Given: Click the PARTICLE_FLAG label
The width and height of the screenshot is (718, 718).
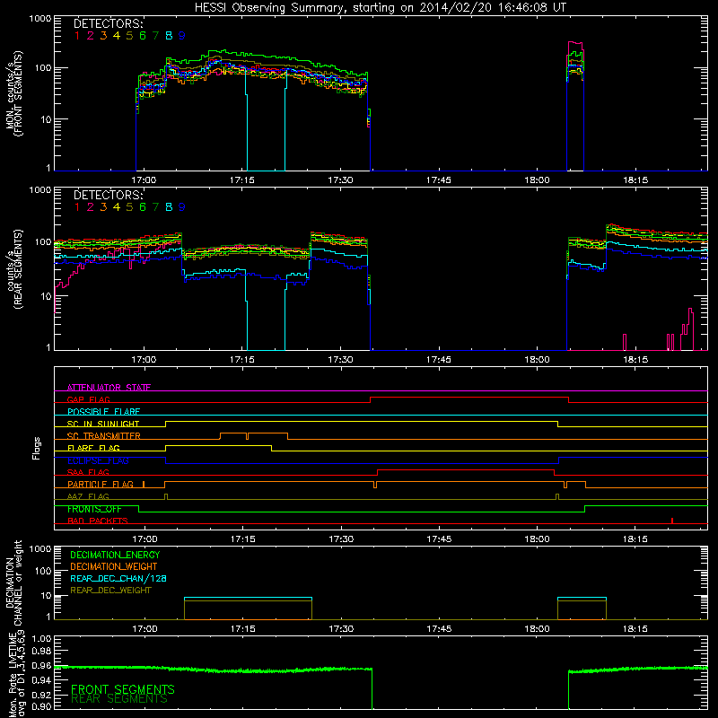Looking at the screenshot, I should pos(101,484).
